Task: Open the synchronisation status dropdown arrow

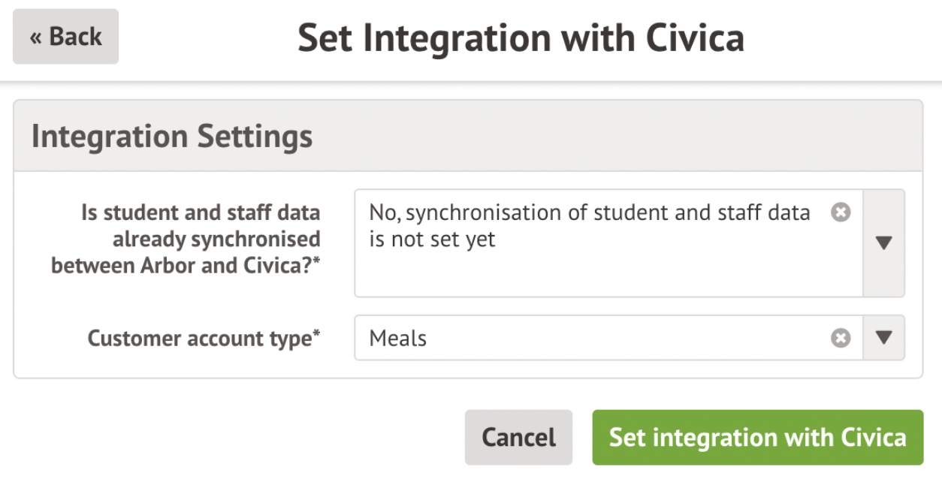Action: [884, 243]
